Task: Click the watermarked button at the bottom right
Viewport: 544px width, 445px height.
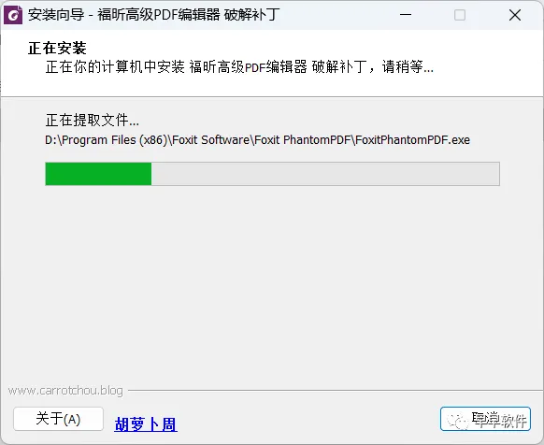Action: pyautogui.click(x=485, y=419)
